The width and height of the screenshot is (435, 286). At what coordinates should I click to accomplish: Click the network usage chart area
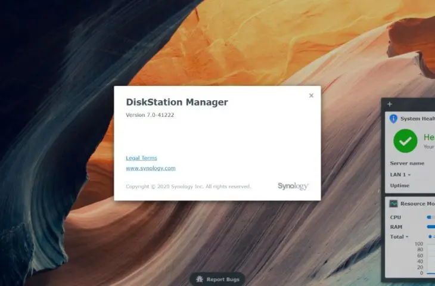pos(430,258)
